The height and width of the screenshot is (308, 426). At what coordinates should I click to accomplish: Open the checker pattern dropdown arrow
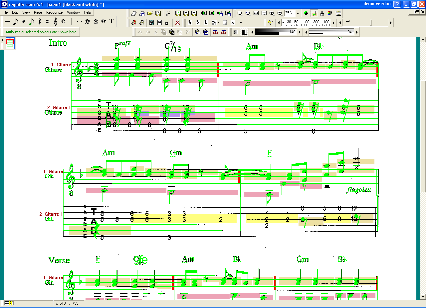pos(219,23)
